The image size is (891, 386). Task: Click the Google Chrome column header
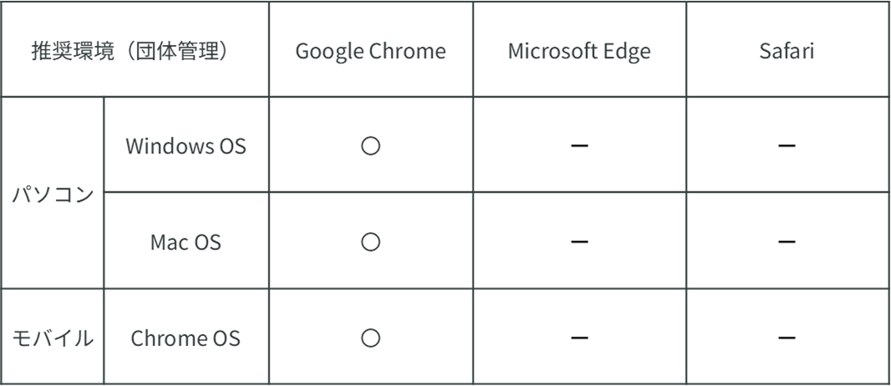371,52
